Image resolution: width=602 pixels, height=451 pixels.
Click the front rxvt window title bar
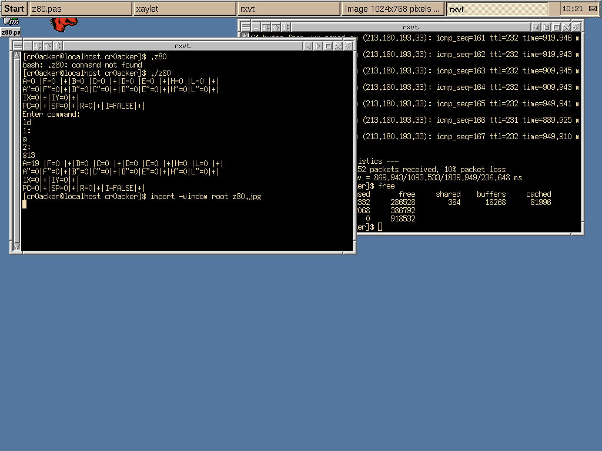click(182, 46)
